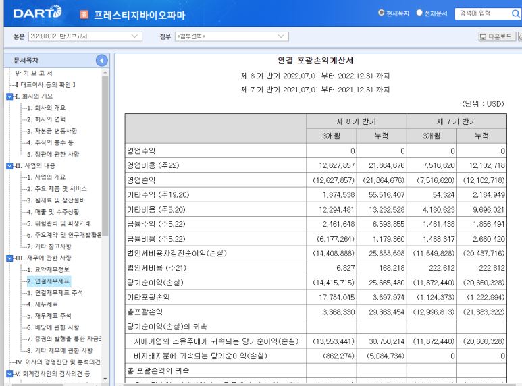
Task: Open 4. 재무제표 tree item
Action: coord(43,304)
